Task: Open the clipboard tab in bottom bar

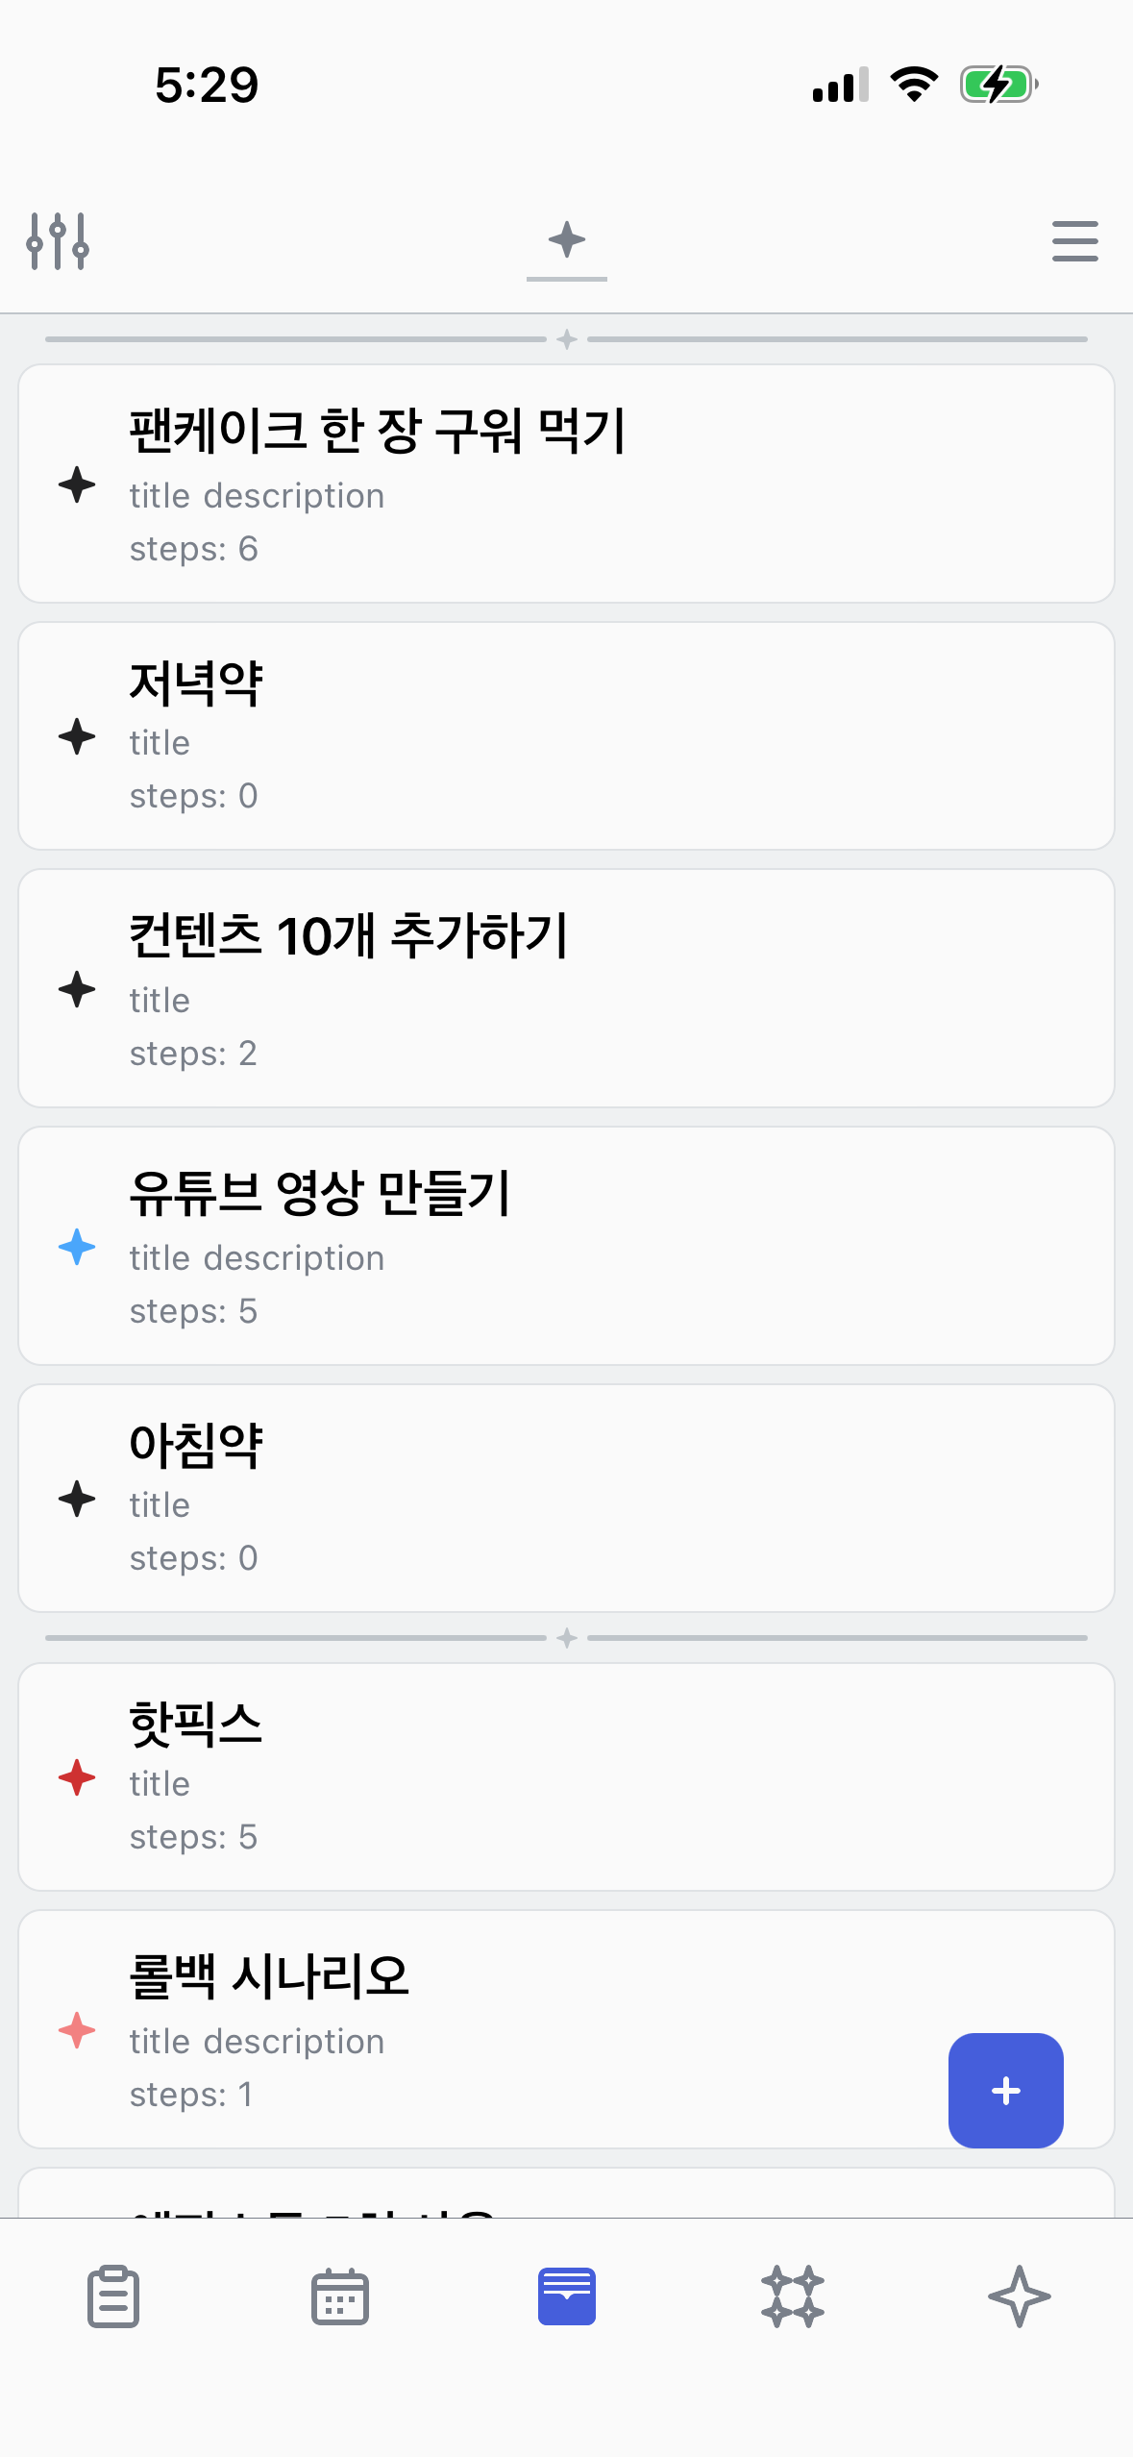Action: [x=113, y=2296]
